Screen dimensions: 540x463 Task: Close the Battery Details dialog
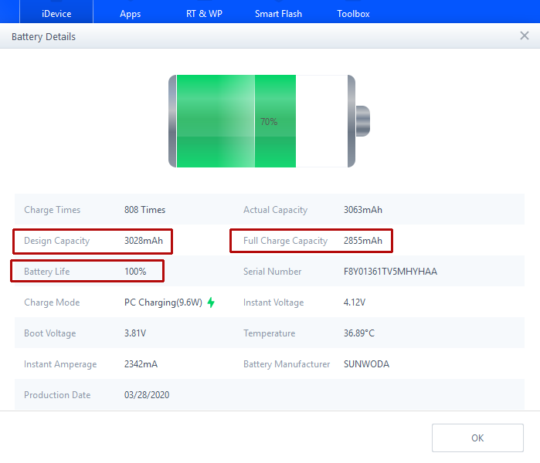[x=525, y=36]
